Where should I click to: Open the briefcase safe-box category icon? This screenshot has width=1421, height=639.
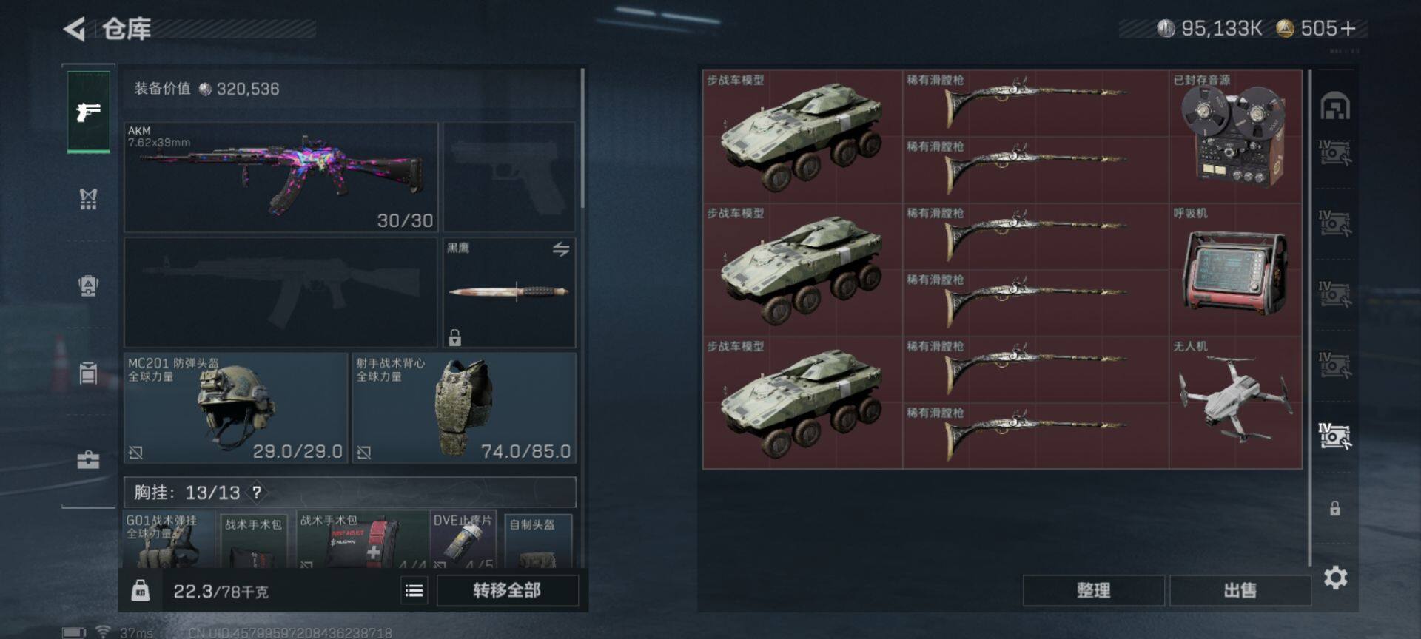point(88,460)
